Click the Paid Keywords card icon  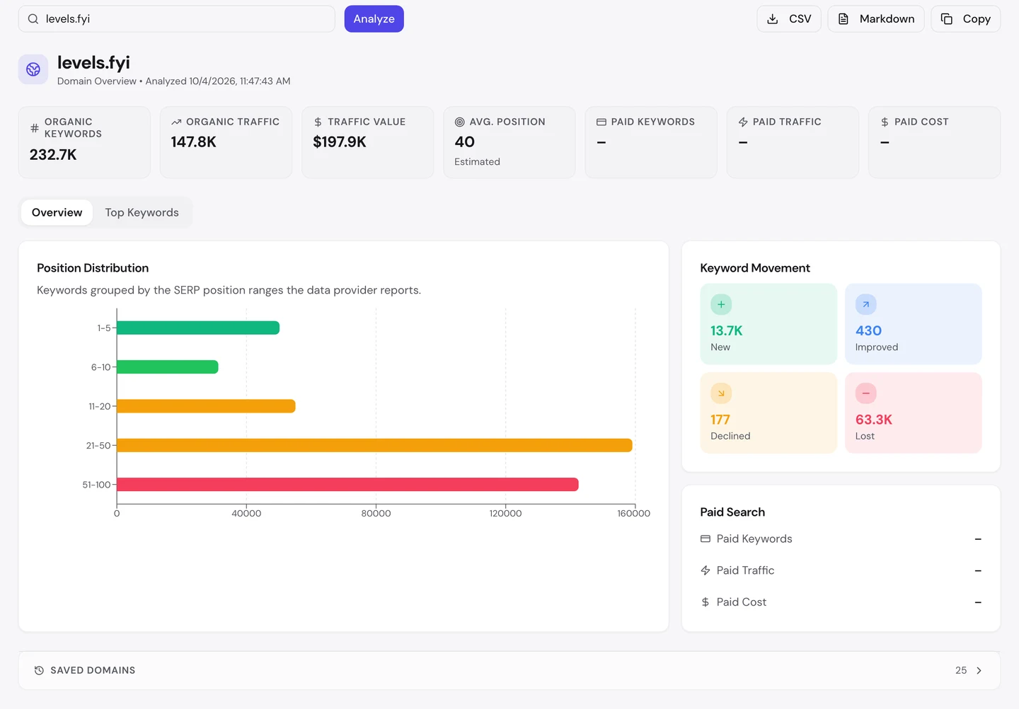(601, 122)
